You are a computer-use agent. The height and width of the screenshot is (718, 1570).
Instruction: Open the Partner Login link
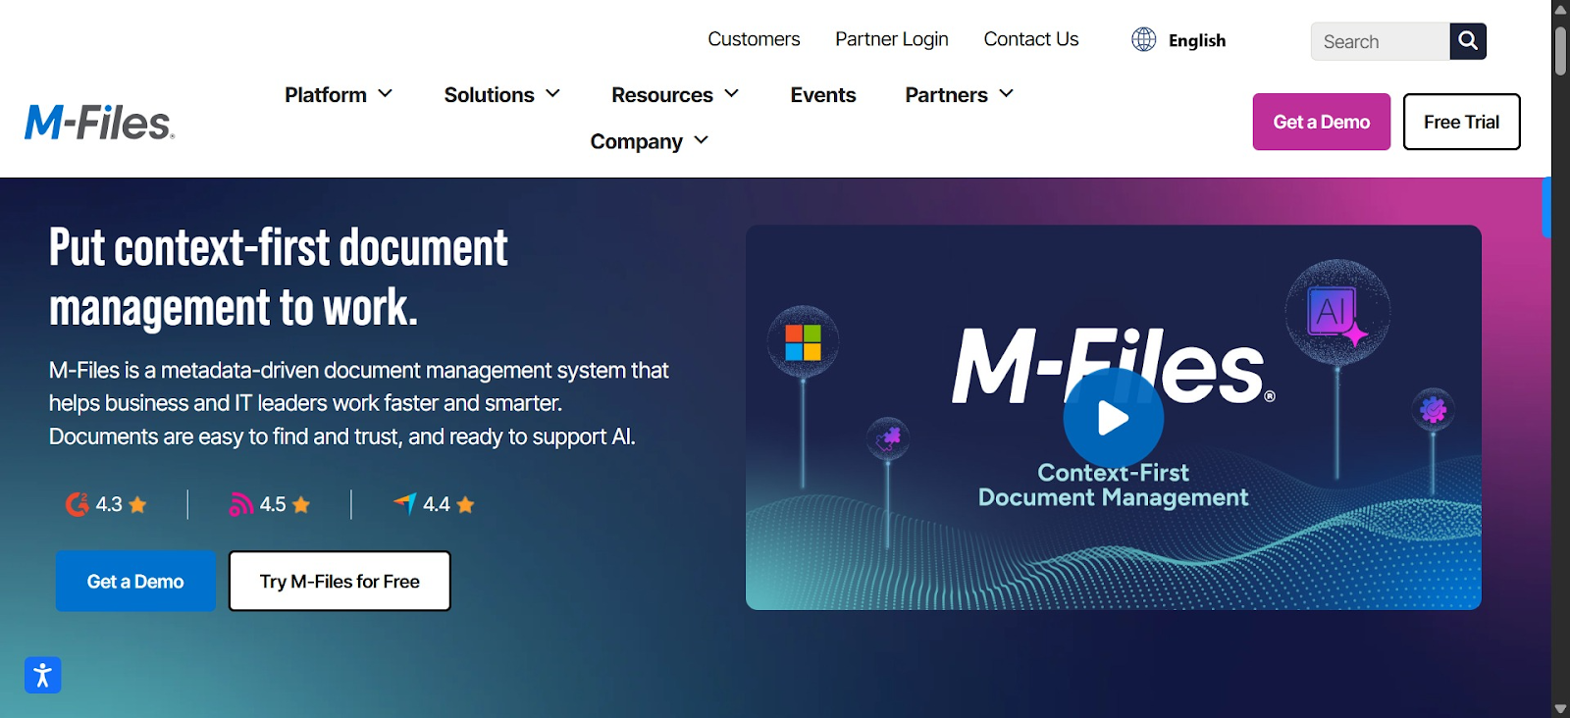coord(892,39)
